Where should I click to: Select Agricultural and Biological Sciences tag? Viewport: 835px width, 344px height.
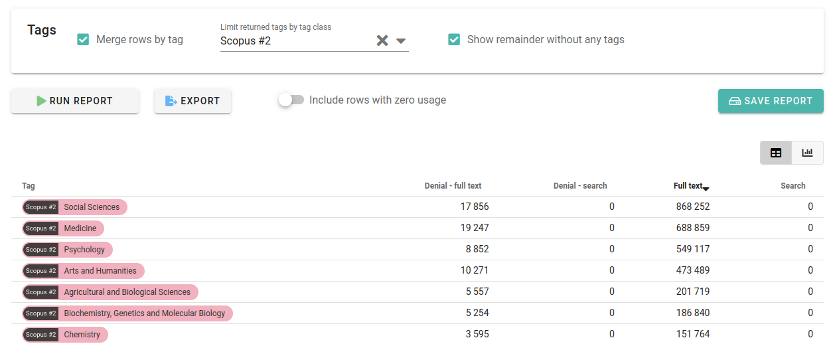click(x=110, y=292)
